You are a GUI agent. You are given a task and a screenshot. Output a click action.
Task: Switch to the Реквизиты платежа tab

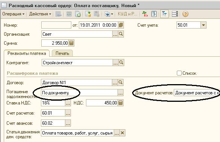click(x=27, y=53)
